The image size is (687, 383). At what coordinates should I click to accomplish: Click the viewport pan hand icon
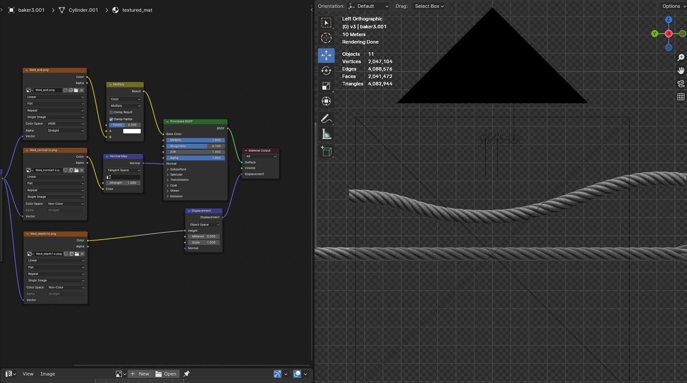coord(681,71)
